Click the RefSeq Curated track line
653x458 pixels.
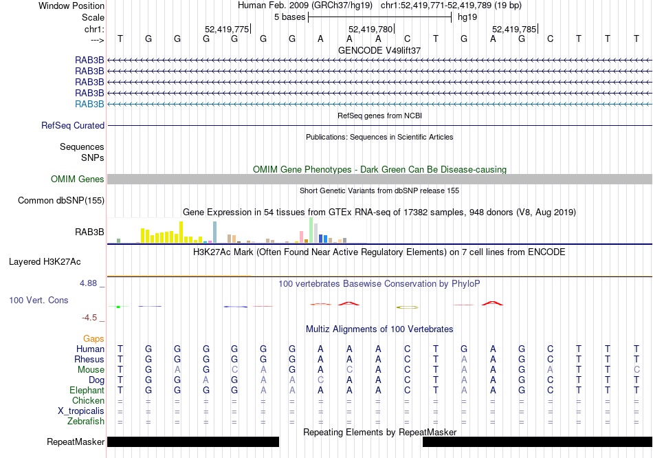point(379,125)
